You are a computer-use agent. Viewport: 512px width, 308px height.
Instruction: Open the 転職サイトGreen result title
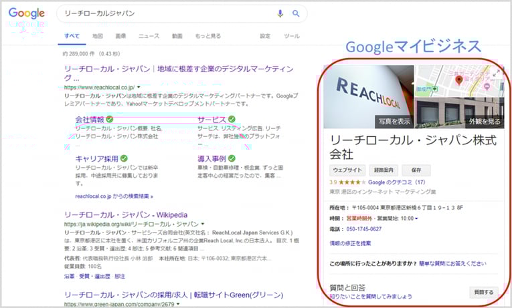coord(173,295)
